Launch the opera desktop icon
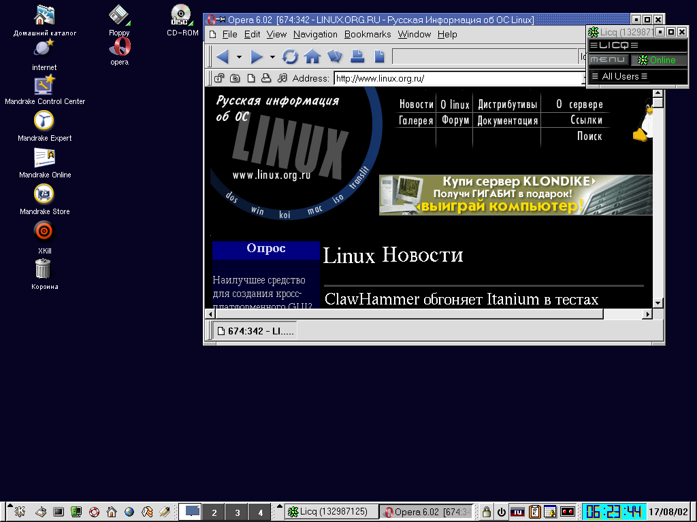The width and height of the screenshot is (697, 522). [120, 51]
